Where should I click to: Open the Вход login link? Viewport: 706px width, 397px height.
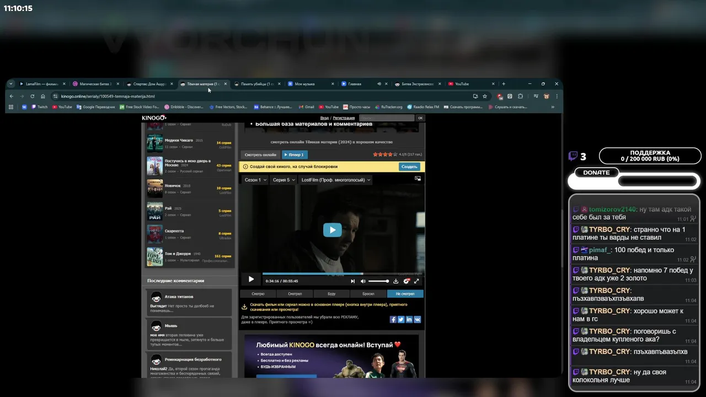tap(324, 118)
